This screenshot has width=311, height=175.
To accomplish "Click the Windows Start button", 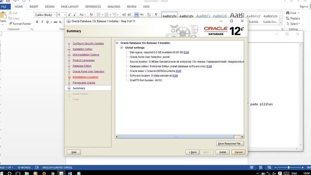I will coord(2,174).
